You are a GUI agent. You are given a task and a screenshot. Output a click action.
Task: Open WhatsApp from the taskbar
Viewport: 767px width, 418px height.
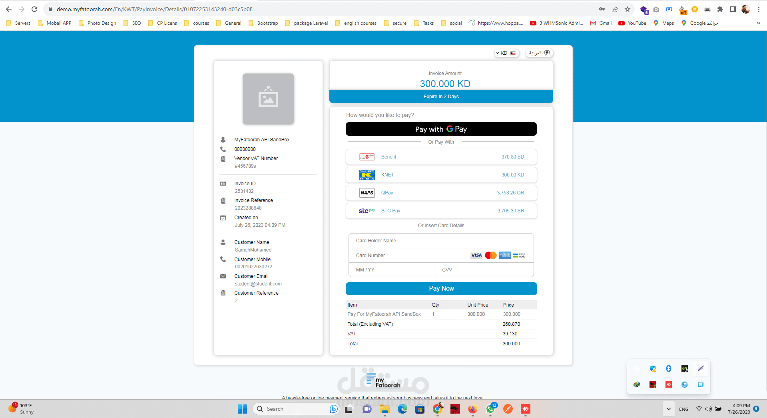tap(490, 409)
